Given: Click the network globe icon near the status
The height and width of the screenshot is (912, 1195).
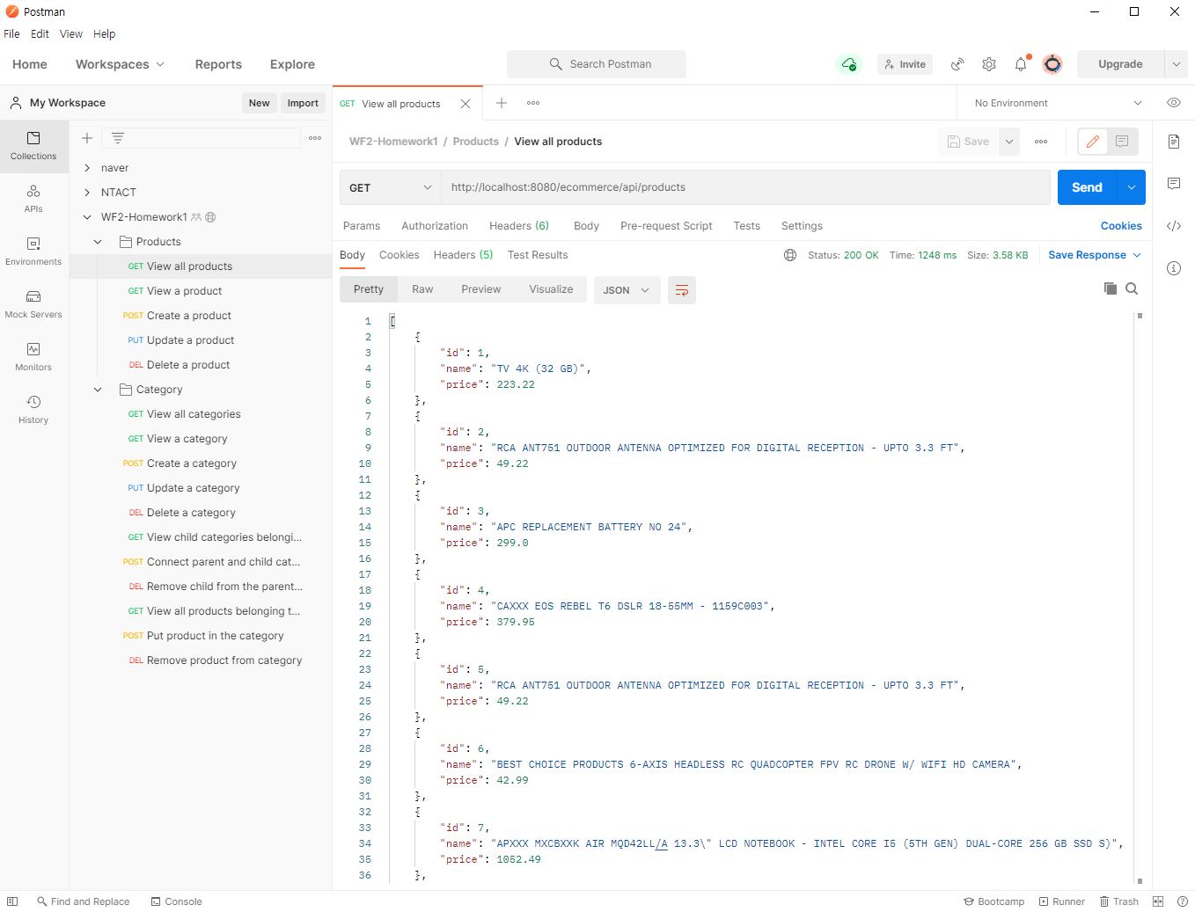Looking at the screenshot, I should (790, 255).
